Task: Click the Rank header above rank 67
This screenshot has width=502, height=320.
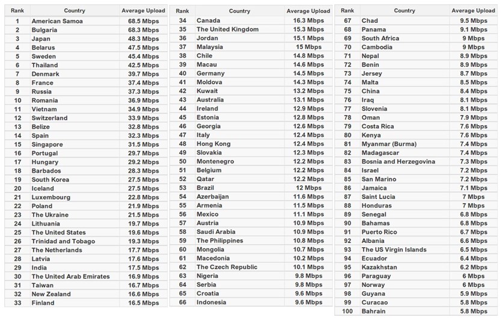Action: 347,11
